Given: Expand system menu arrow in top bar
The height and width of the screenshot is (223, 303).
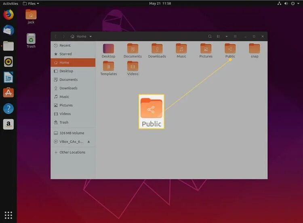Looking at the screenshot, I should pos(299,4).
